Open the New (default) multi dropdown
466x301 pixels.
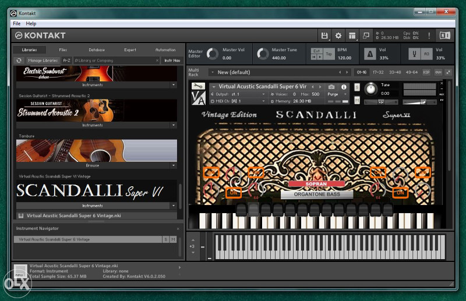(x=213, y=72)
